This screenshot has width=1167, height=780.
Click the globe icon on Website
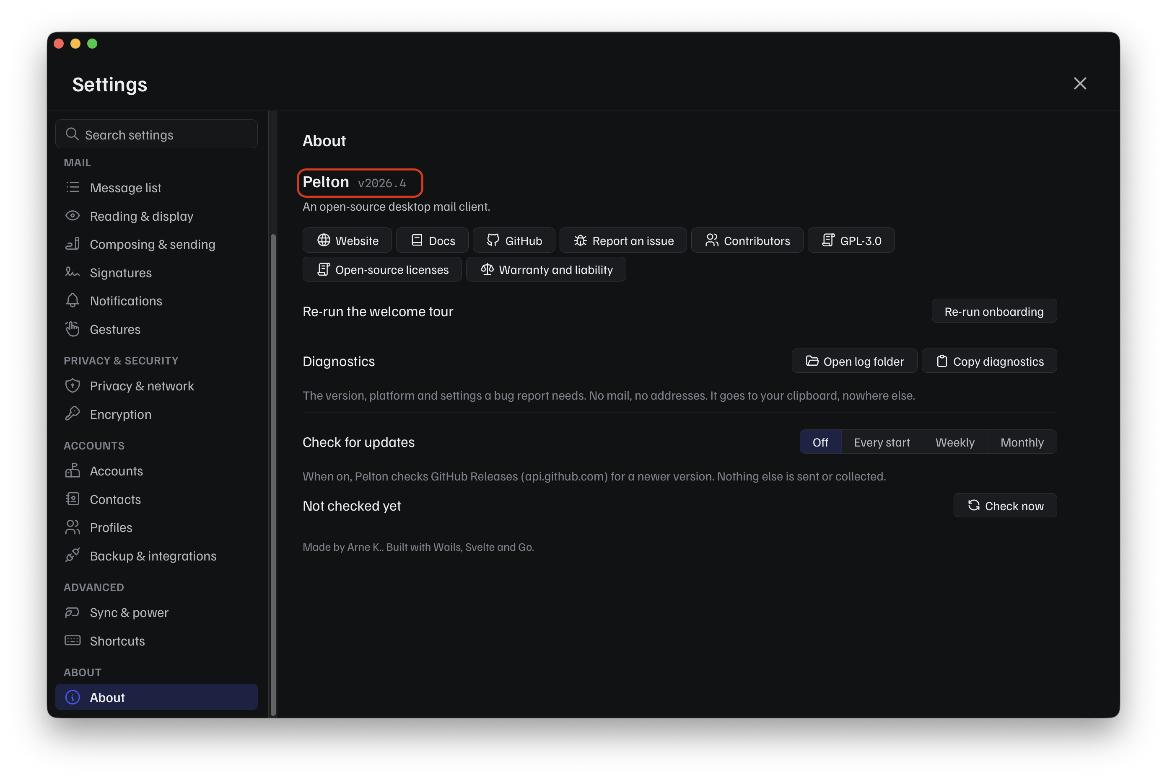(x=324, y=240)
